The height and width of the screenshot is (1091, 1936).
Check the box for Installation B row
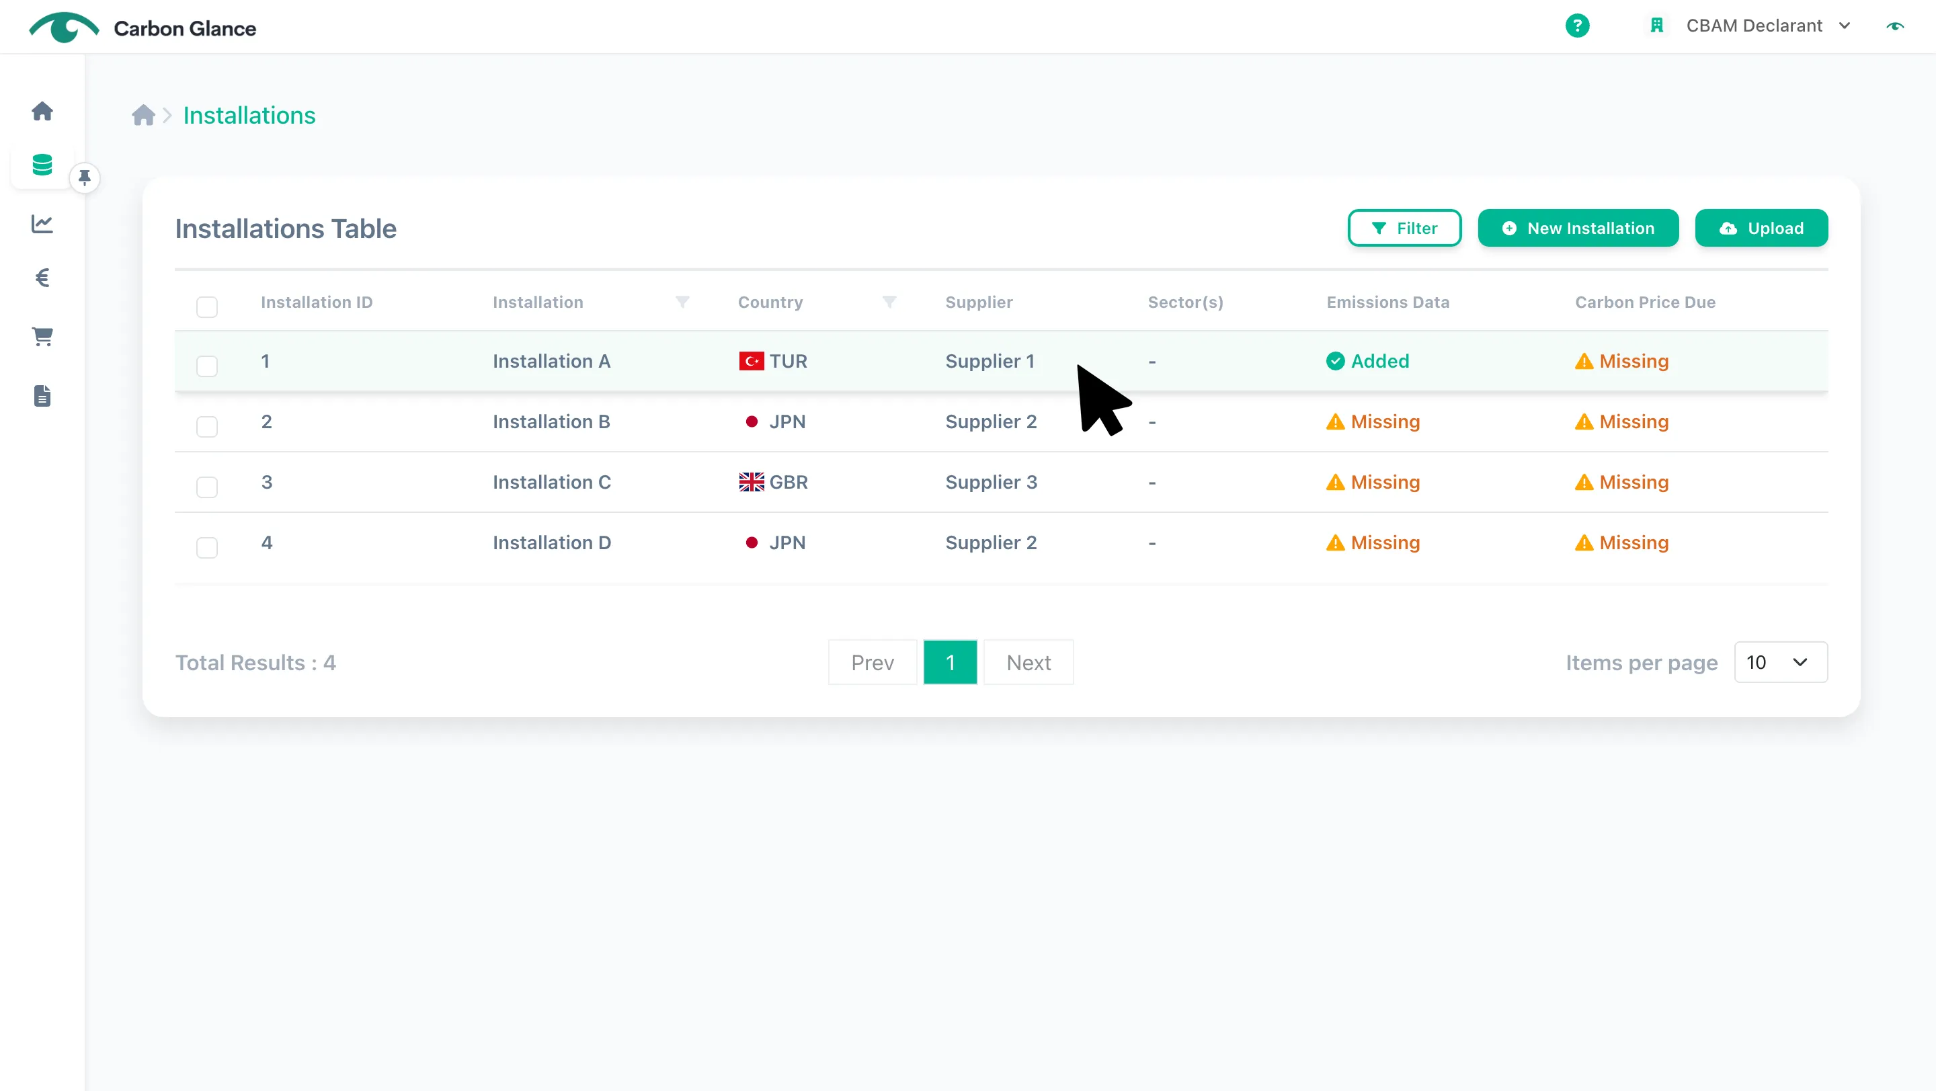(x=206, y=427)
